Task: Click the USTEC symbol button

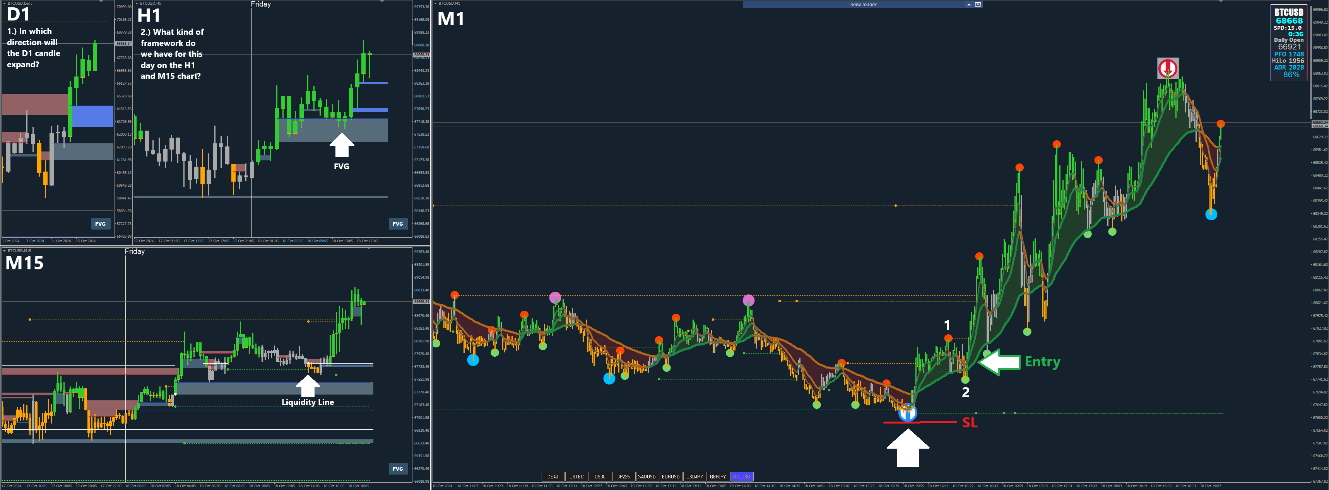Action: pyautogui.click(x=576, y=476)
